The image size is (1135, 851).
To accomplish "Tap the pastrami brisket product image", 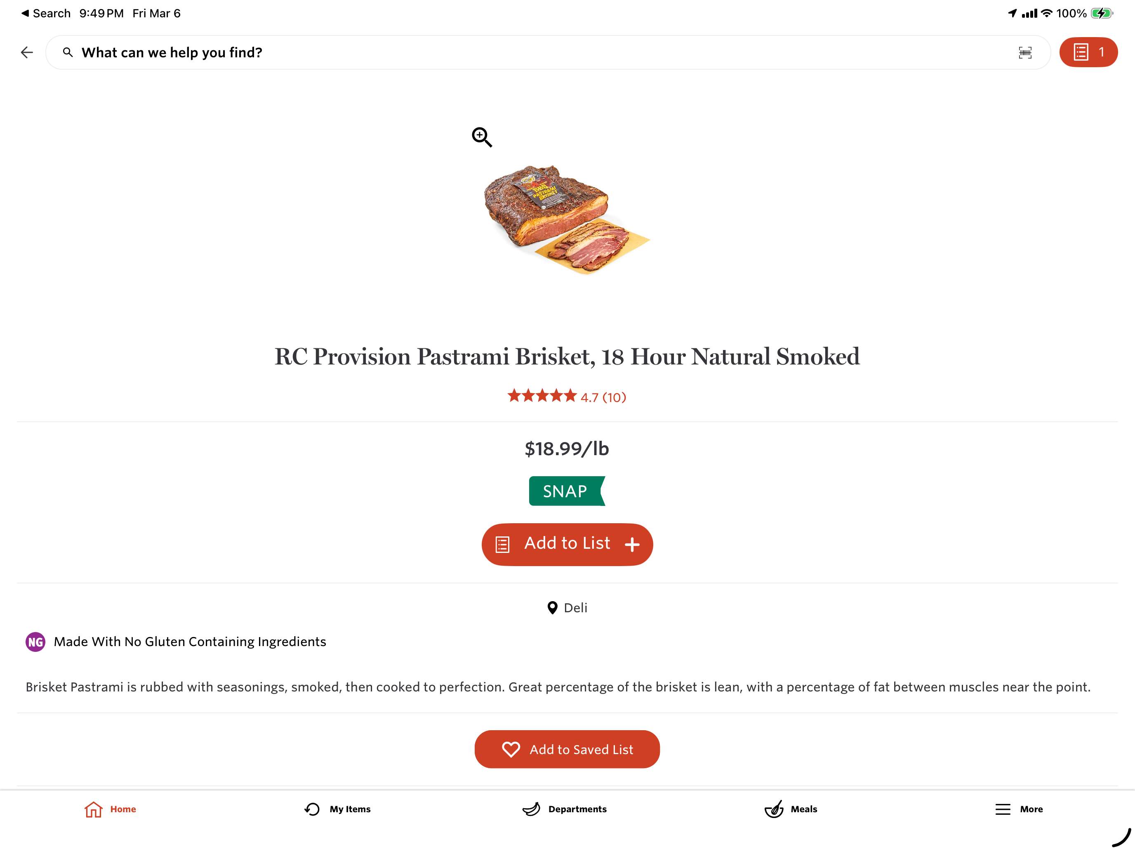I will point(567,219).
